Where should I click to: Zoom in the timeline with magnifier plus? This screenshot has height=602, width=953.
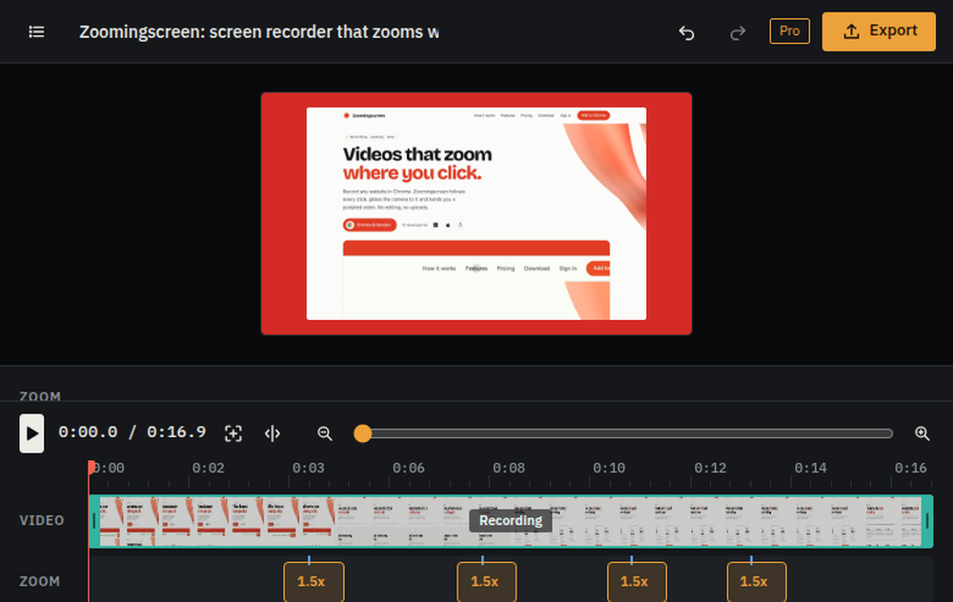[922, 433]
